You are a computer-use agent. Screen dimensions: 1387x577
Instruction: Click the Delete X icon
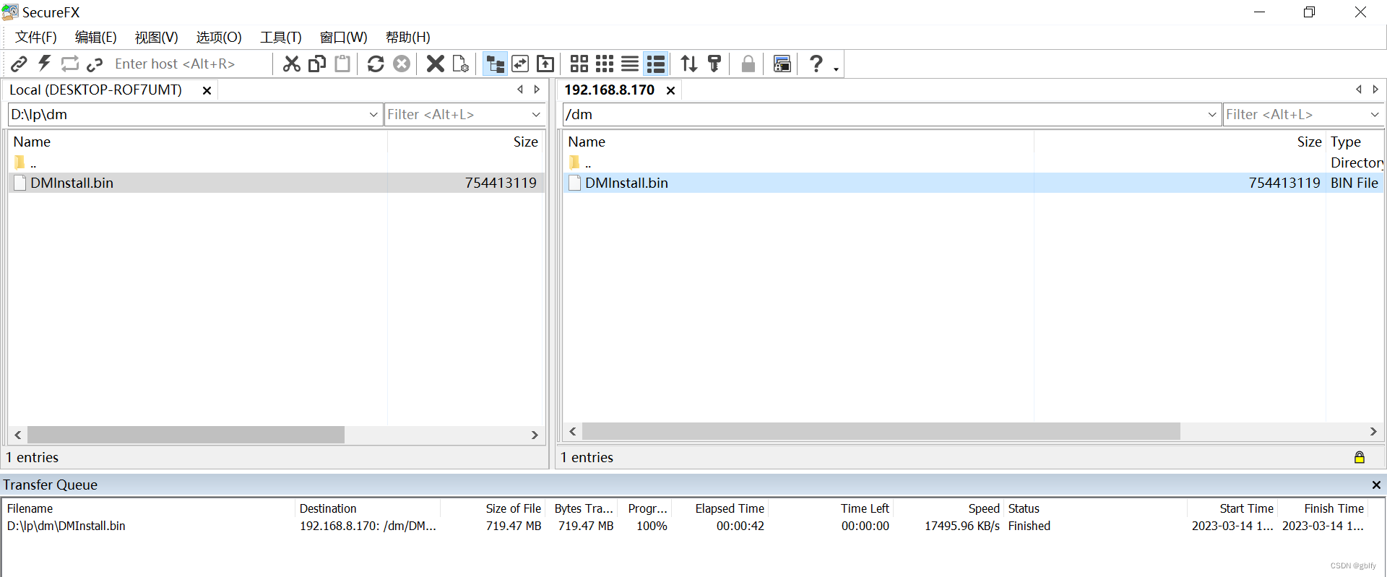click(x=435, y=64)
